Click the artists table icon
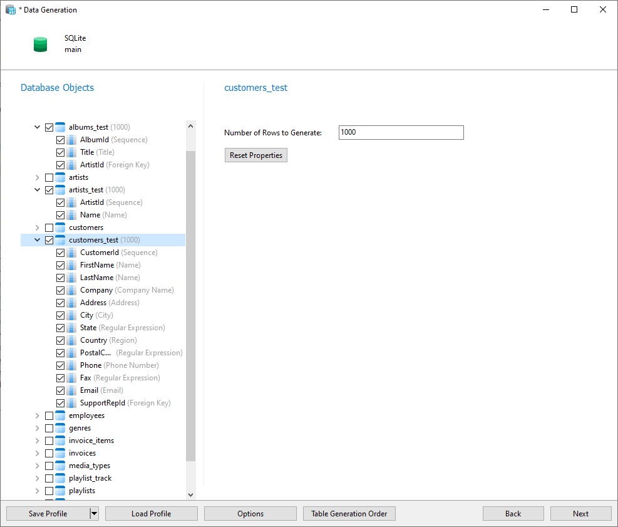Image resolution: width=618 pixels, height=527 pixels. click(60, 177)
